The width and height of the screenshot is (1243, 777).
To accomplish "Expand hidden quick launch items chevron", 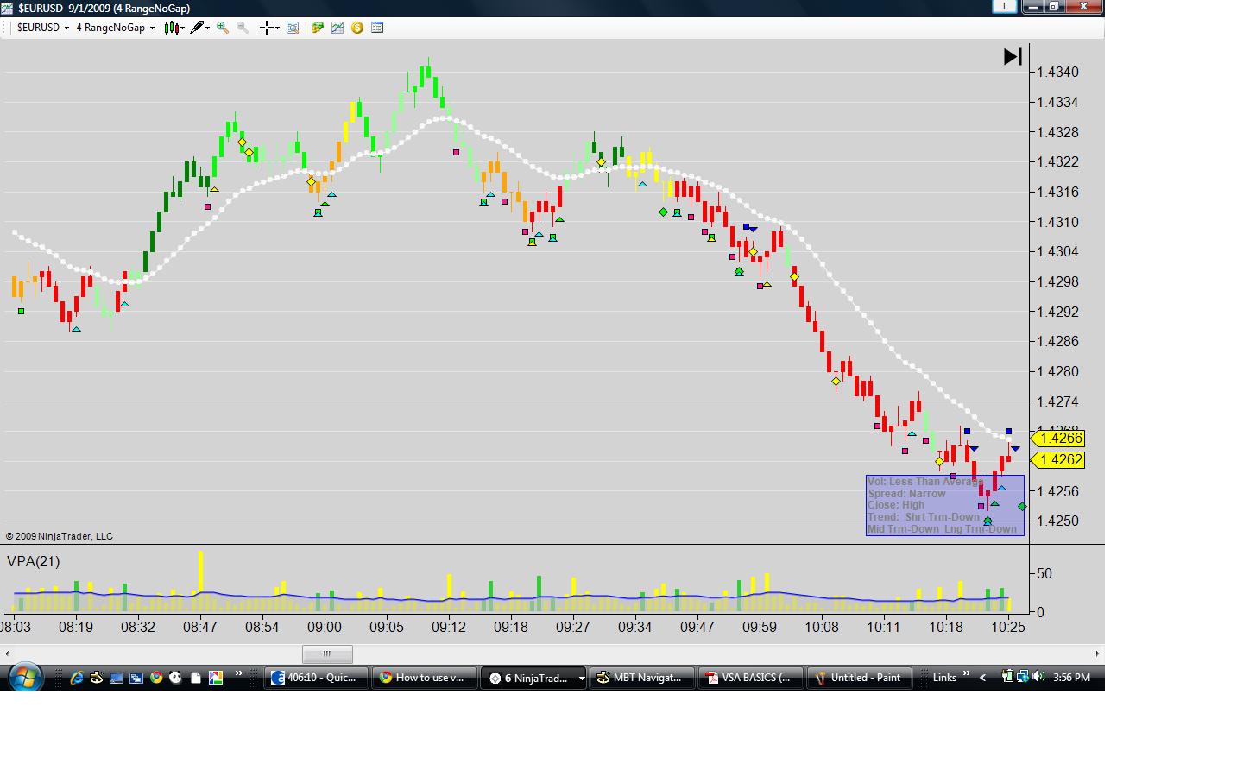I will (238, 675).
